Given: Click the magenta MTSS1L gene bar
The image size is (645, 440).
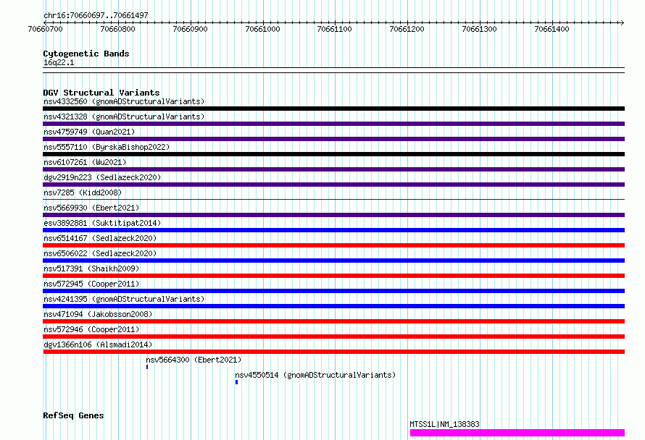Looking at the screenshot, I should [x=517, y=433].
